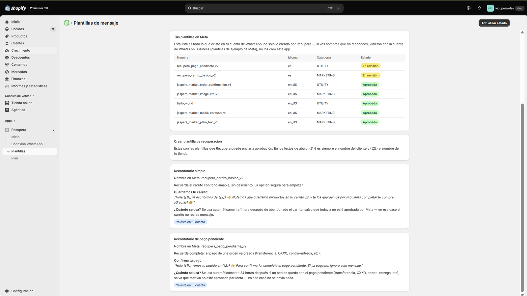Viewport: 527px width, 296px height.
Task: Click the Recupera app icon in sidebar
Action: pos(7,130)
